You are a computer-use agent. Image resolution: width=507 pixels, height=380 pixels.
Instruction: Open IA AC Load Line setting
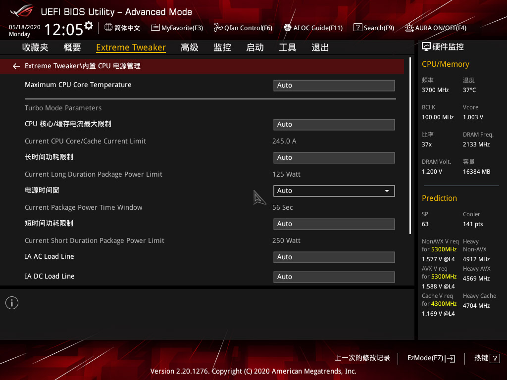[x=334, y=257]
